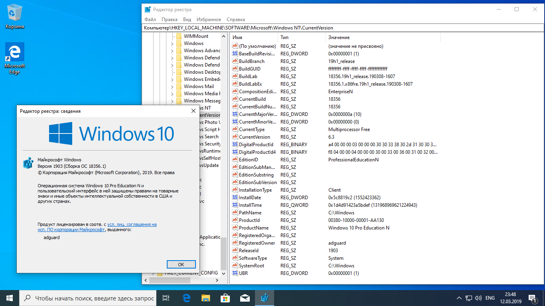Open the Избранное menu
545x306 pixels.
pyautogui.click(x=209, y=20)
